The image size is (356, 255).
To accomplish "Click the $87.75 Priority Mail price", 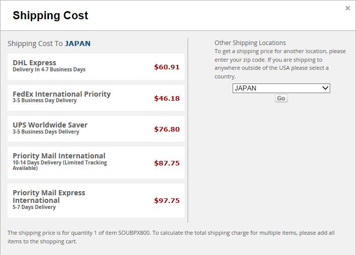I will click(x=167, y=163).
